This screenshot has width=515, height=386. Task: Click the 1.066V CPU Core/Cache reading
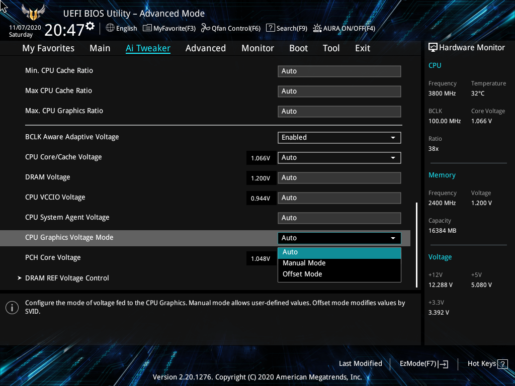261,158
